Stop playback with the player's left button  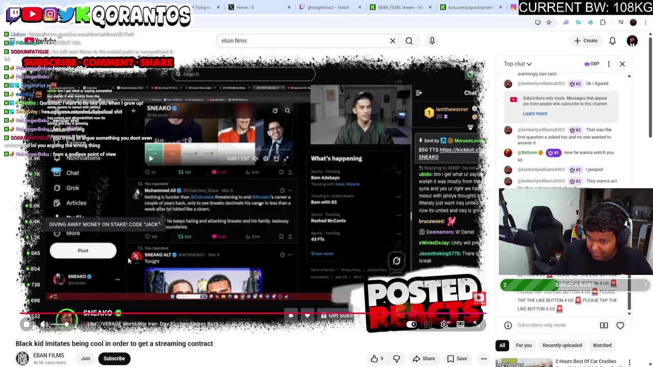click(27, 324)
